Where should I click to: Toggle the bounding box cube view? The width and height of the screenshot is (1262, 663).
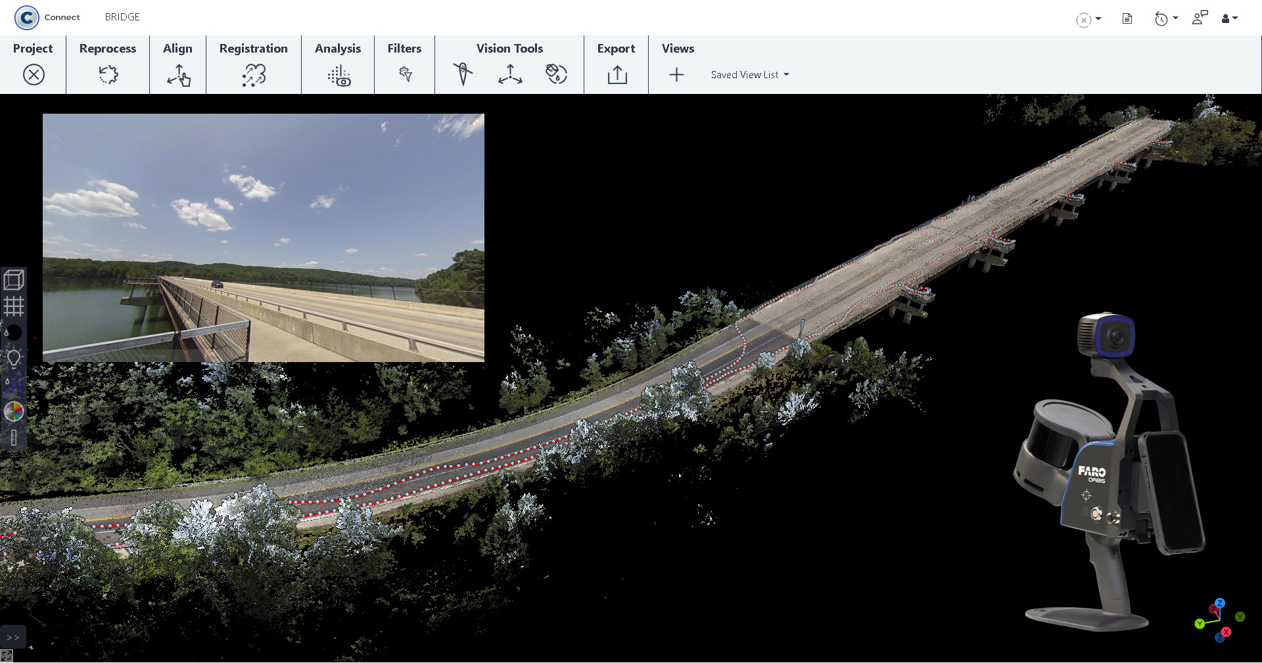click(14, 280)
